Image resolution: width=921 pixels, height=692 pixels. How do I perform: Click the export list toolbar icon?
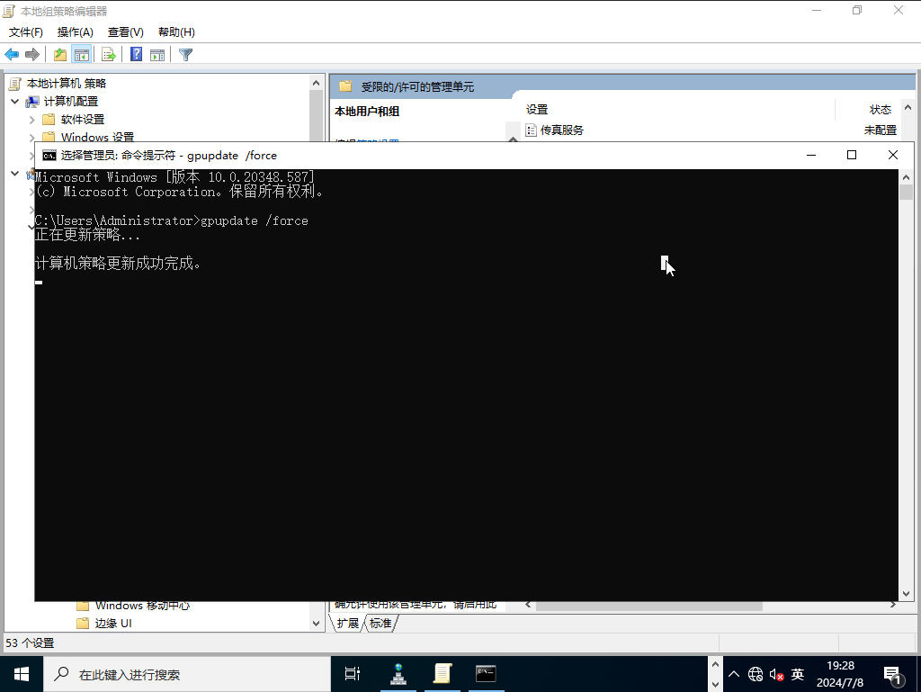pyautogui.click(x=109, y=55)
